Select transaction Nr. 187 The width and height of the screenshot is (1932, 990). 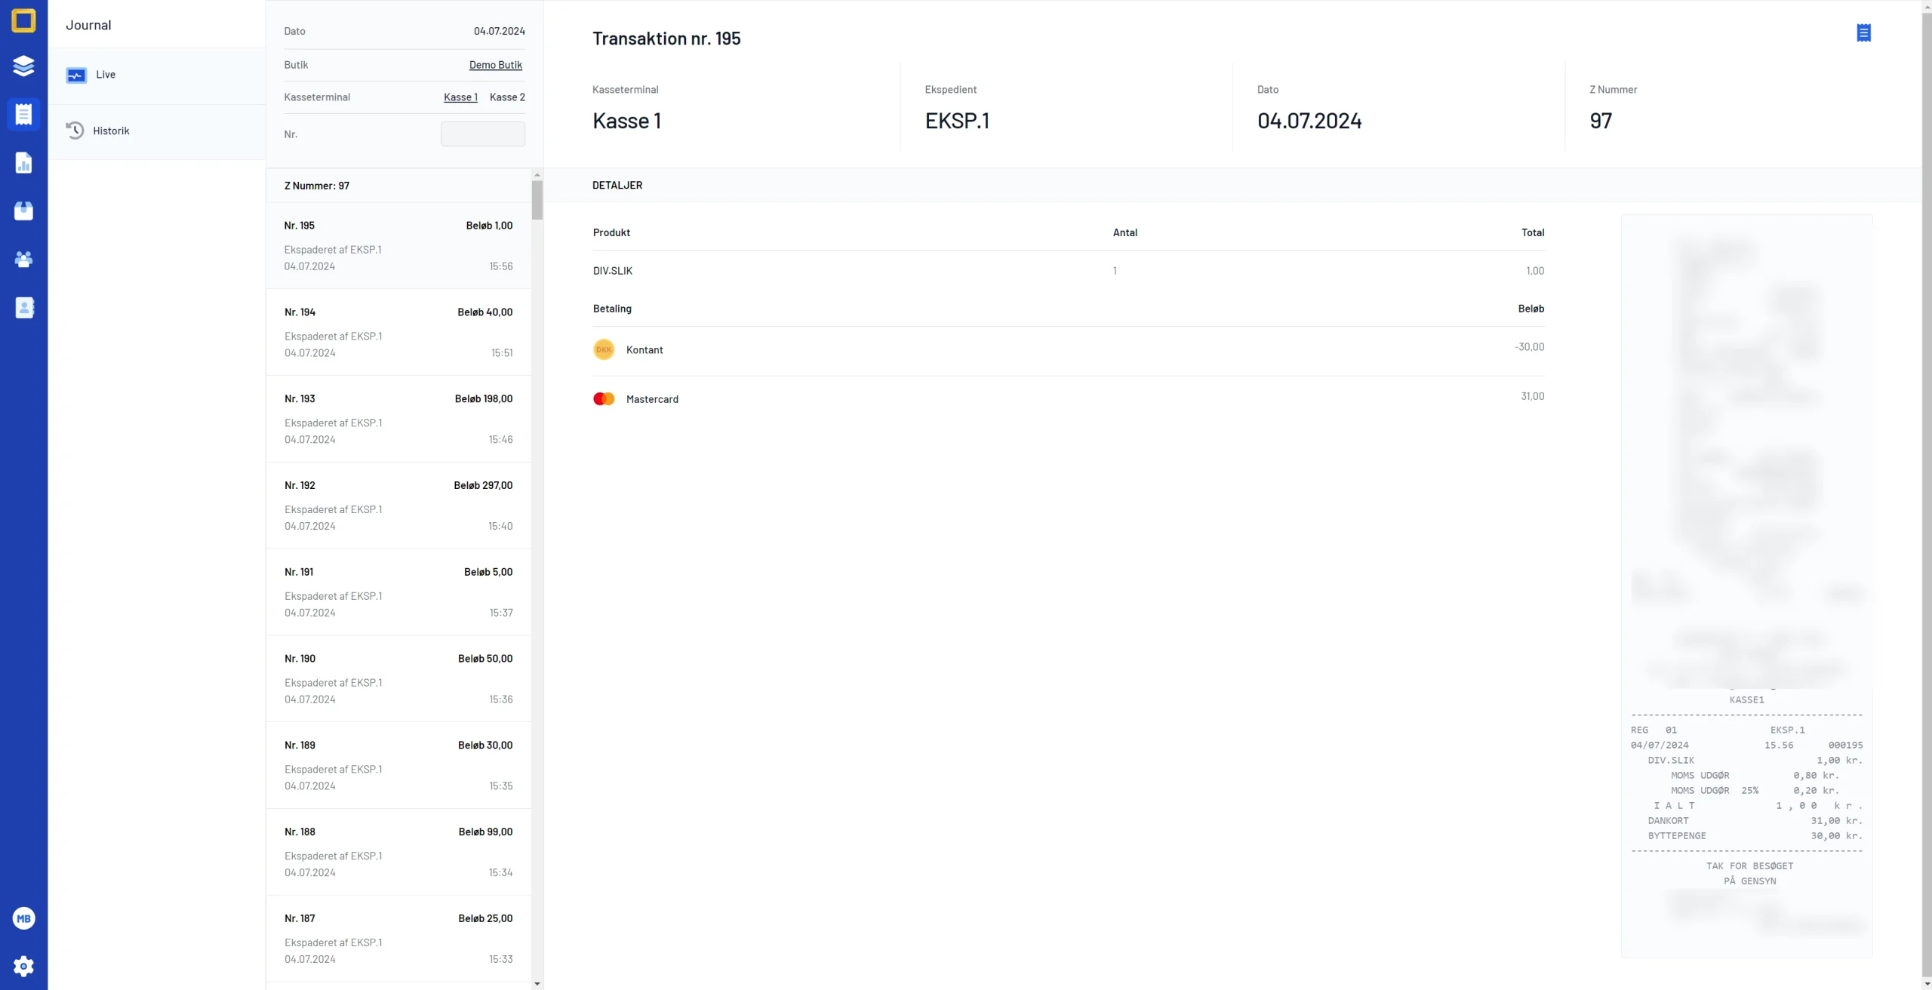pyautogui.click(x=398, y=939)
